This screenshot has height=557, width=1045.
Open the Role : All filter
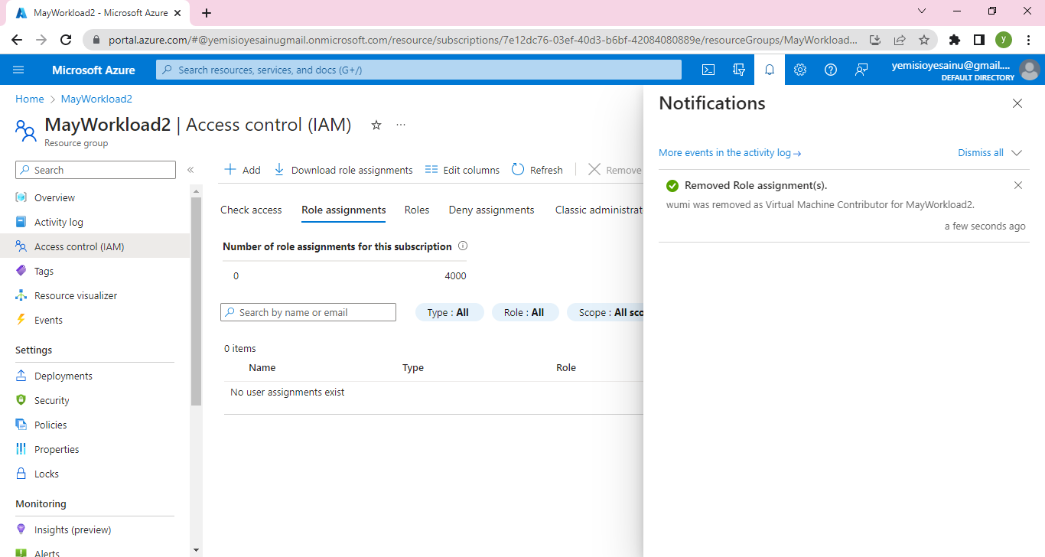point(525,312)
